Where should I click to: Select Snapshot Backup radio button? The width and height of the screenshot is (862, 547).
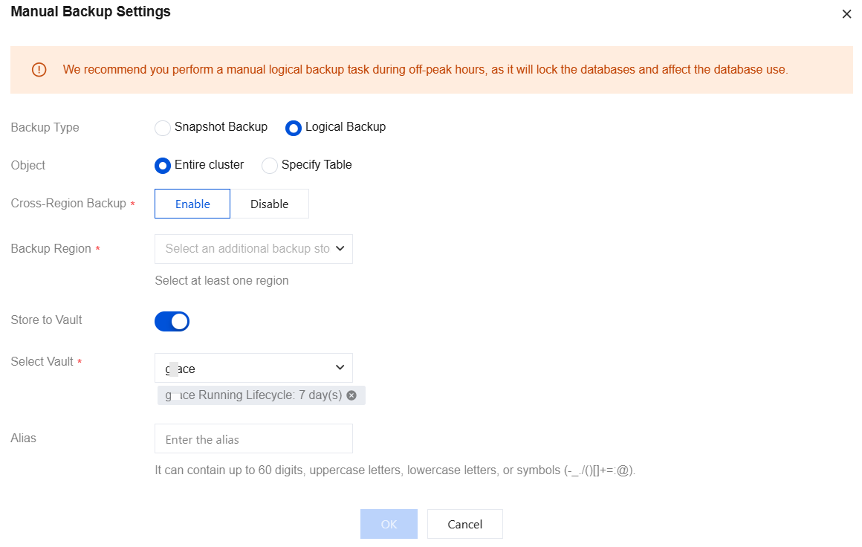pos(163,128)
